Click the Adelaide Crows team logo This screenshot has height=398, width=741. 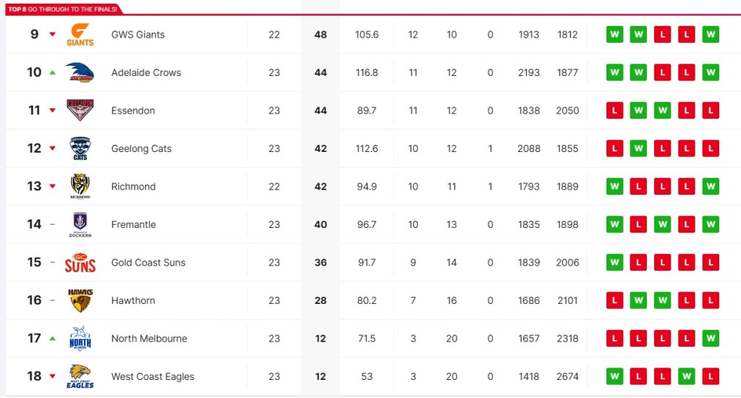[x=80, y=72]
